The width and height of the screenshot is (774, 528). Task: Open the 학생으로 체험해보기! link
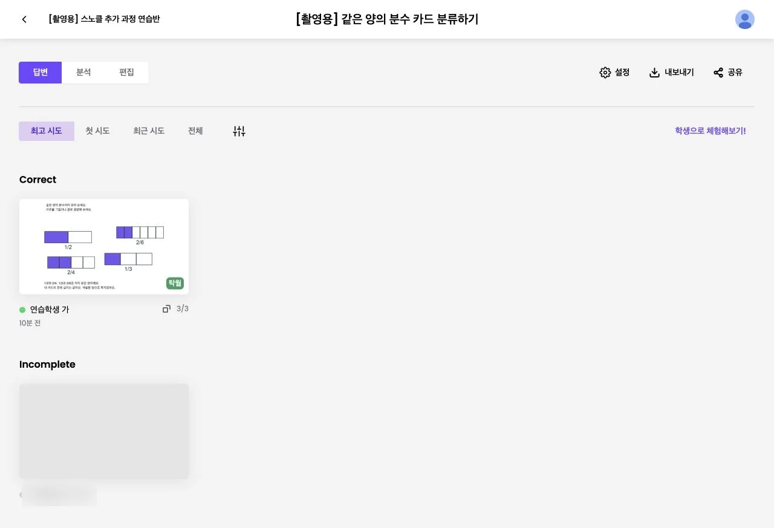tap(711, 131)
